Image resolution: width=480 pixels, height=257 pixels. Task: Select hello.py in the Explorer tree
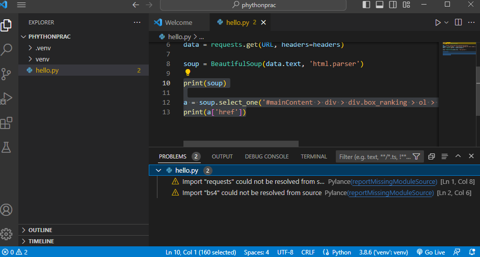(84, 70)
